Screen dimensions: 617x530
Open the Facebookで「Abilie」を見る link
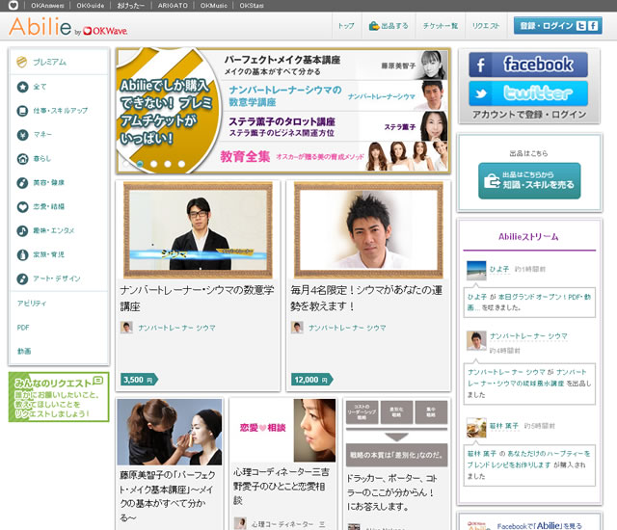point(539,526)
